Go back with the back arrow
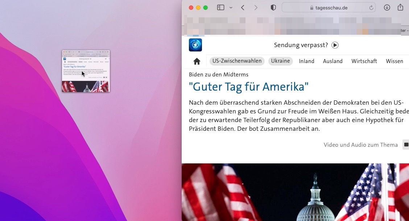Image resolution: width=409 pixels, height=221 pixels. click(x=243, y=8)
